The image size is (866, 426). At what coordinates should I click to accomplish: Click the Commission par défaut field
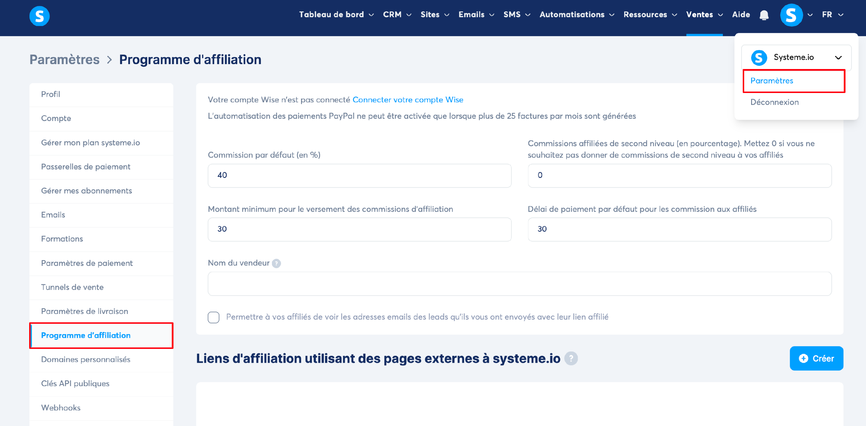click(359, 176)
